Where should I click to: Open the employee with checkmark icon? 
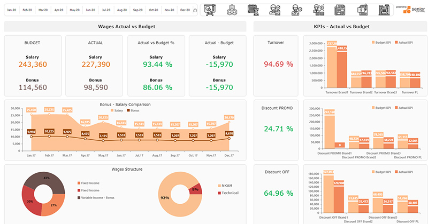tap(274, 10)
